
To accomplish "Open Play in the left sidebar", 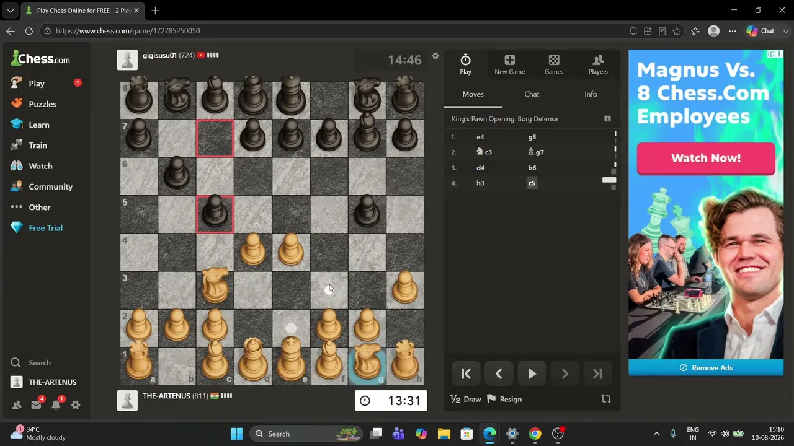I will [x=37, y=83].
